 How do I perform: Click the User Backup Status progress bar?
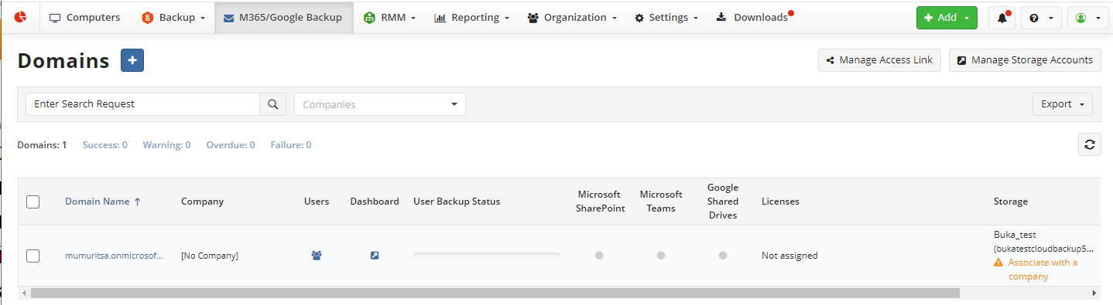487,255
